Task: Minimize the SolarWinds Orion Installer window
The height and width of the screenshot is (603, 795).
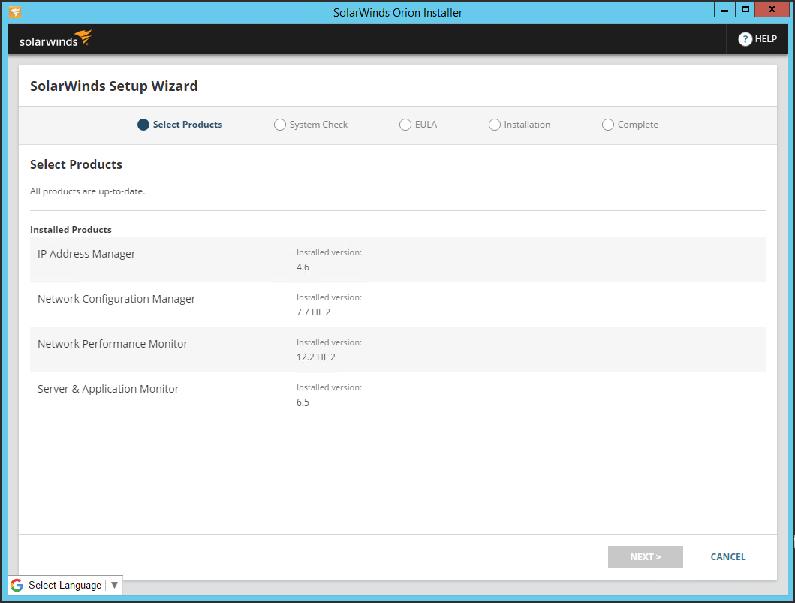Action: [724, 10]
